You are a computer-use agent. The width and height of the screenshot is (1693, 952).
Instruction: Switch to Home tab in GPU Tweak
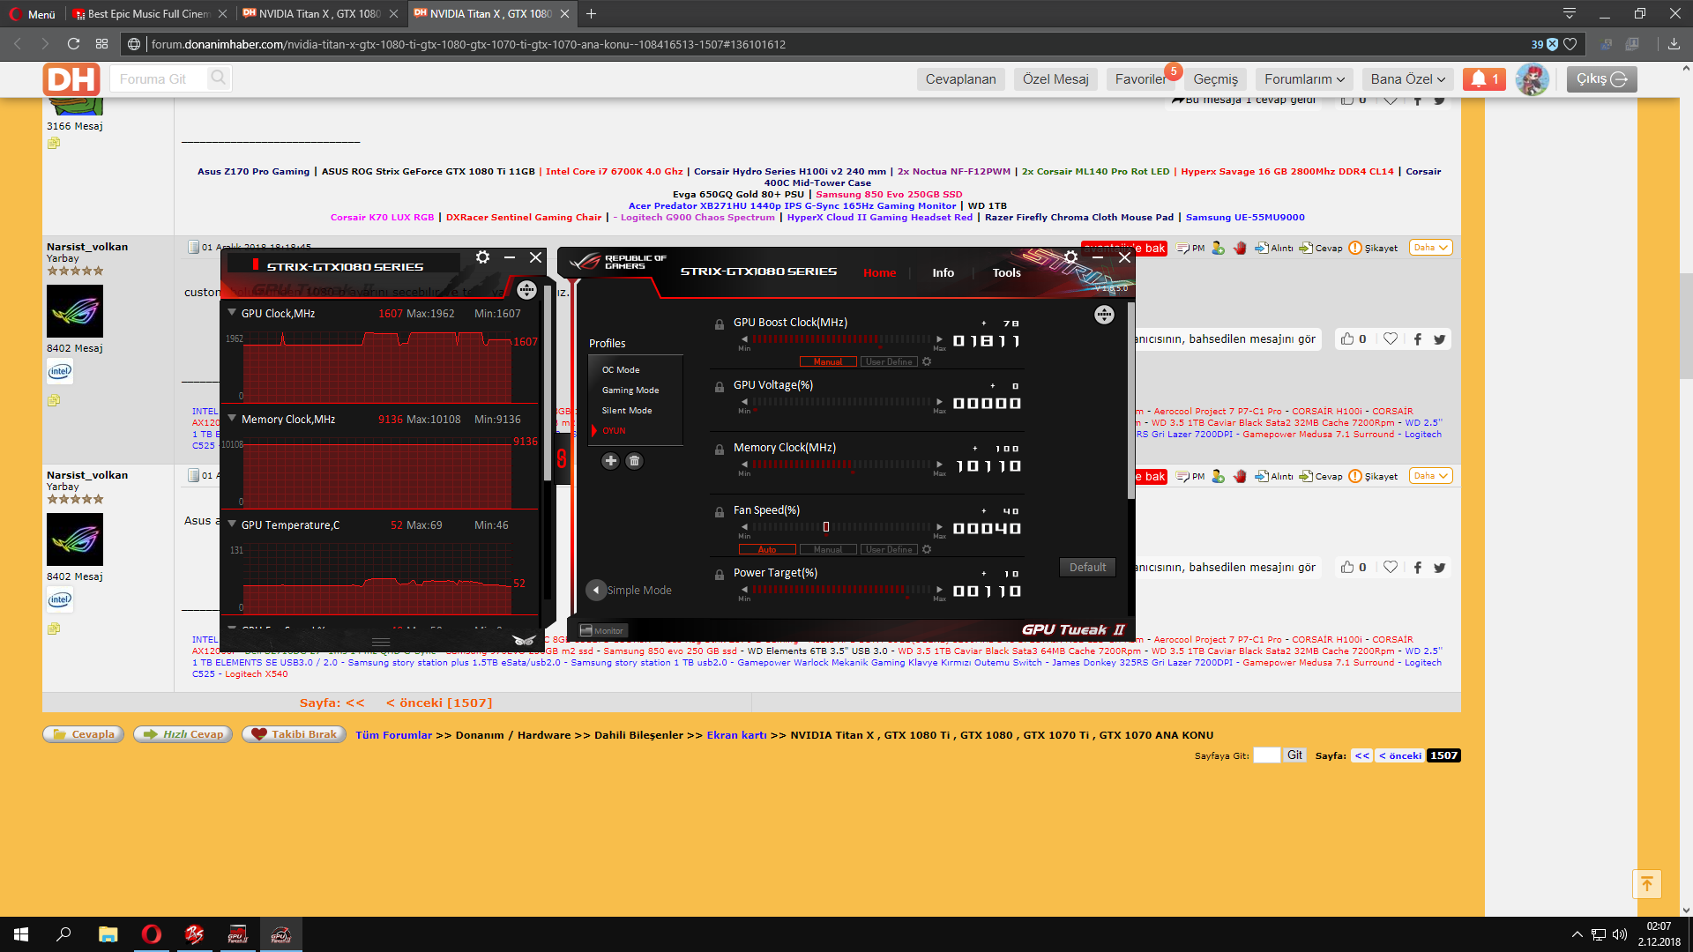coord(879,272)
